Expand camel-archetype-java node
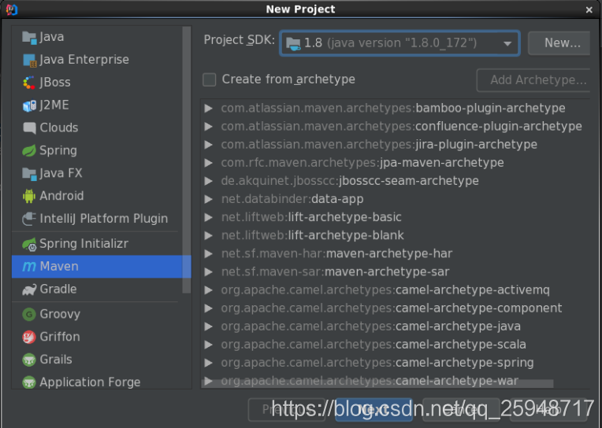 click(x=209, y=327)
